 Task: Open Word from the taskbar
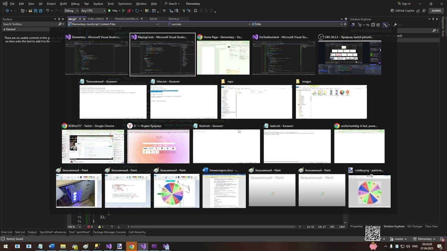pos(52,246)
